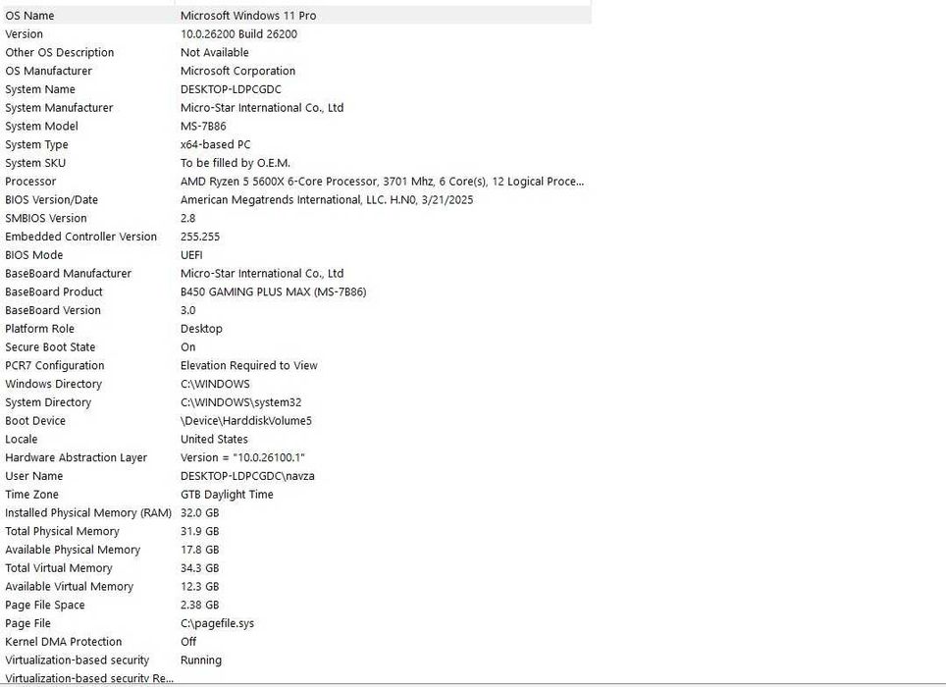Select the BaseBoard Product label

click(x=54, y=291)
